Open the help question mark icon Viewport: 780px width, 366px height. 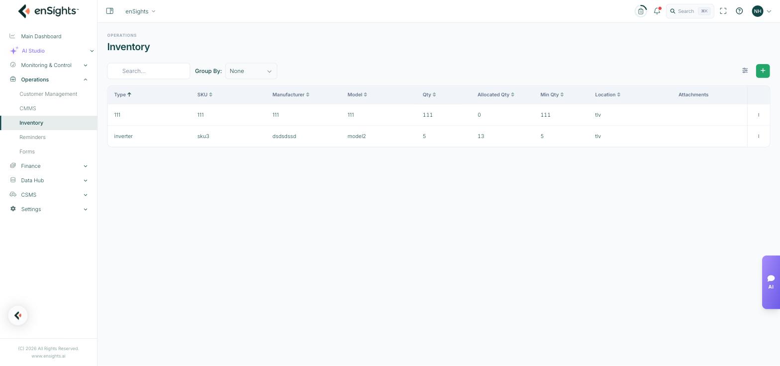739,11
